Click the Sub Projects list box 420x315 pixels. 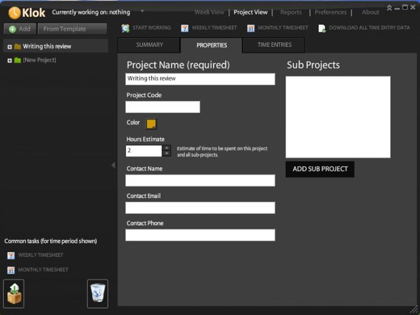[x=338, y=117]
